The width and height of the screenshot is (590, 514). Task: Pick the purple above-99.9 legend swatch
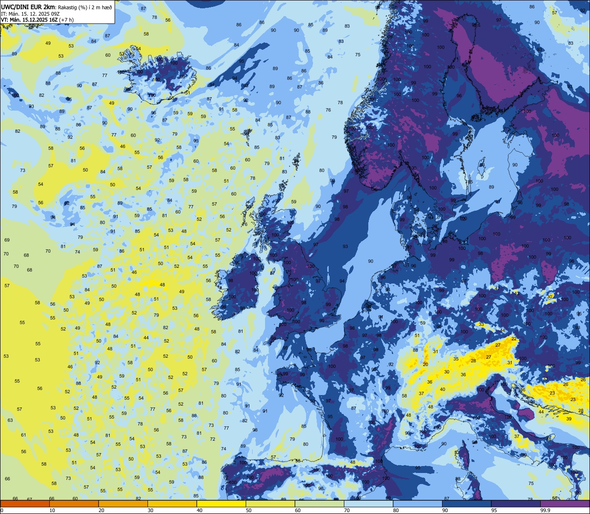565,503
